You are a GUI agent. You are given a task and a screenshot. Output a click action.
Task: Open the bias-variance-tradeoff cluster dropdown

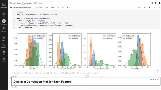[x=26, y=7]
